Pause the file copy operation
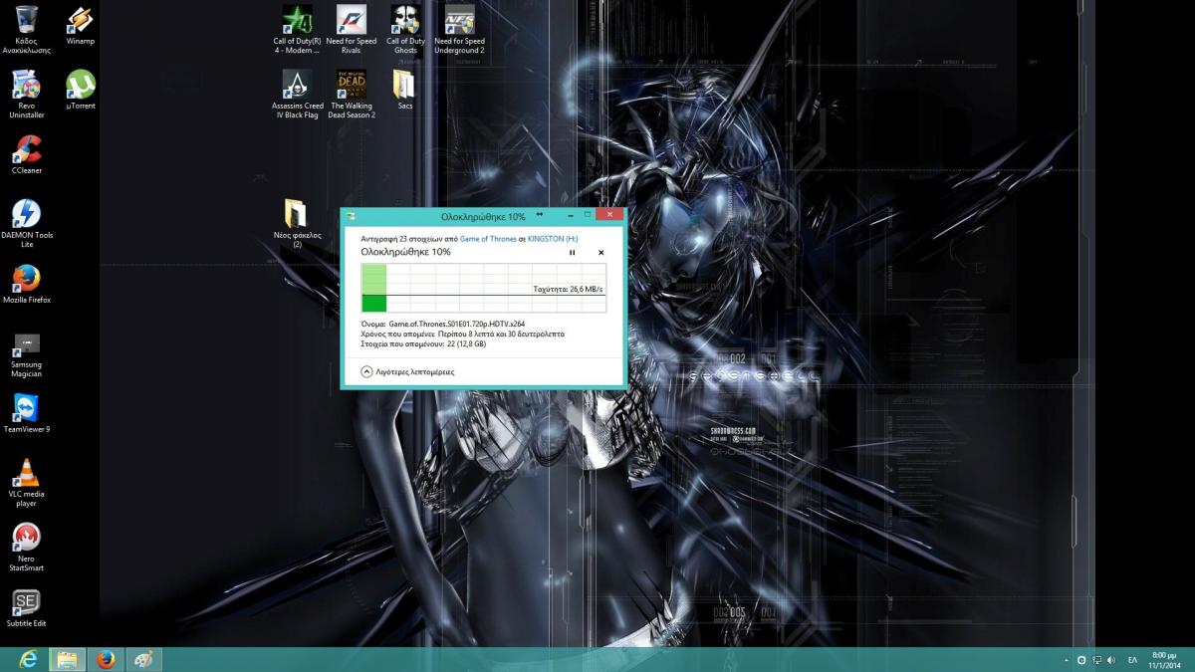 coord(572,253)
